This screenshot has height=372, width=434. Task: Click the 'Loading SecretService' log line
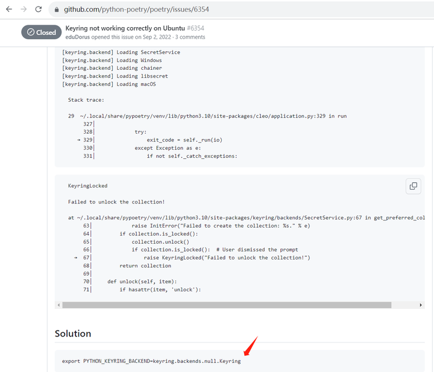tap(121, 52)
